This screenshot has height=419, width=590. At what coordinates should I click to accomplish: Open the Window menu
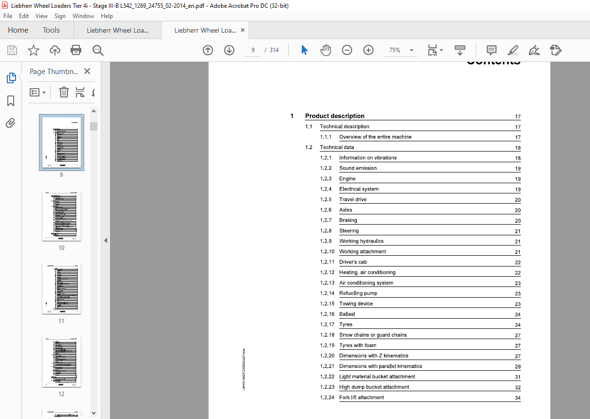[x=83, y=16]
